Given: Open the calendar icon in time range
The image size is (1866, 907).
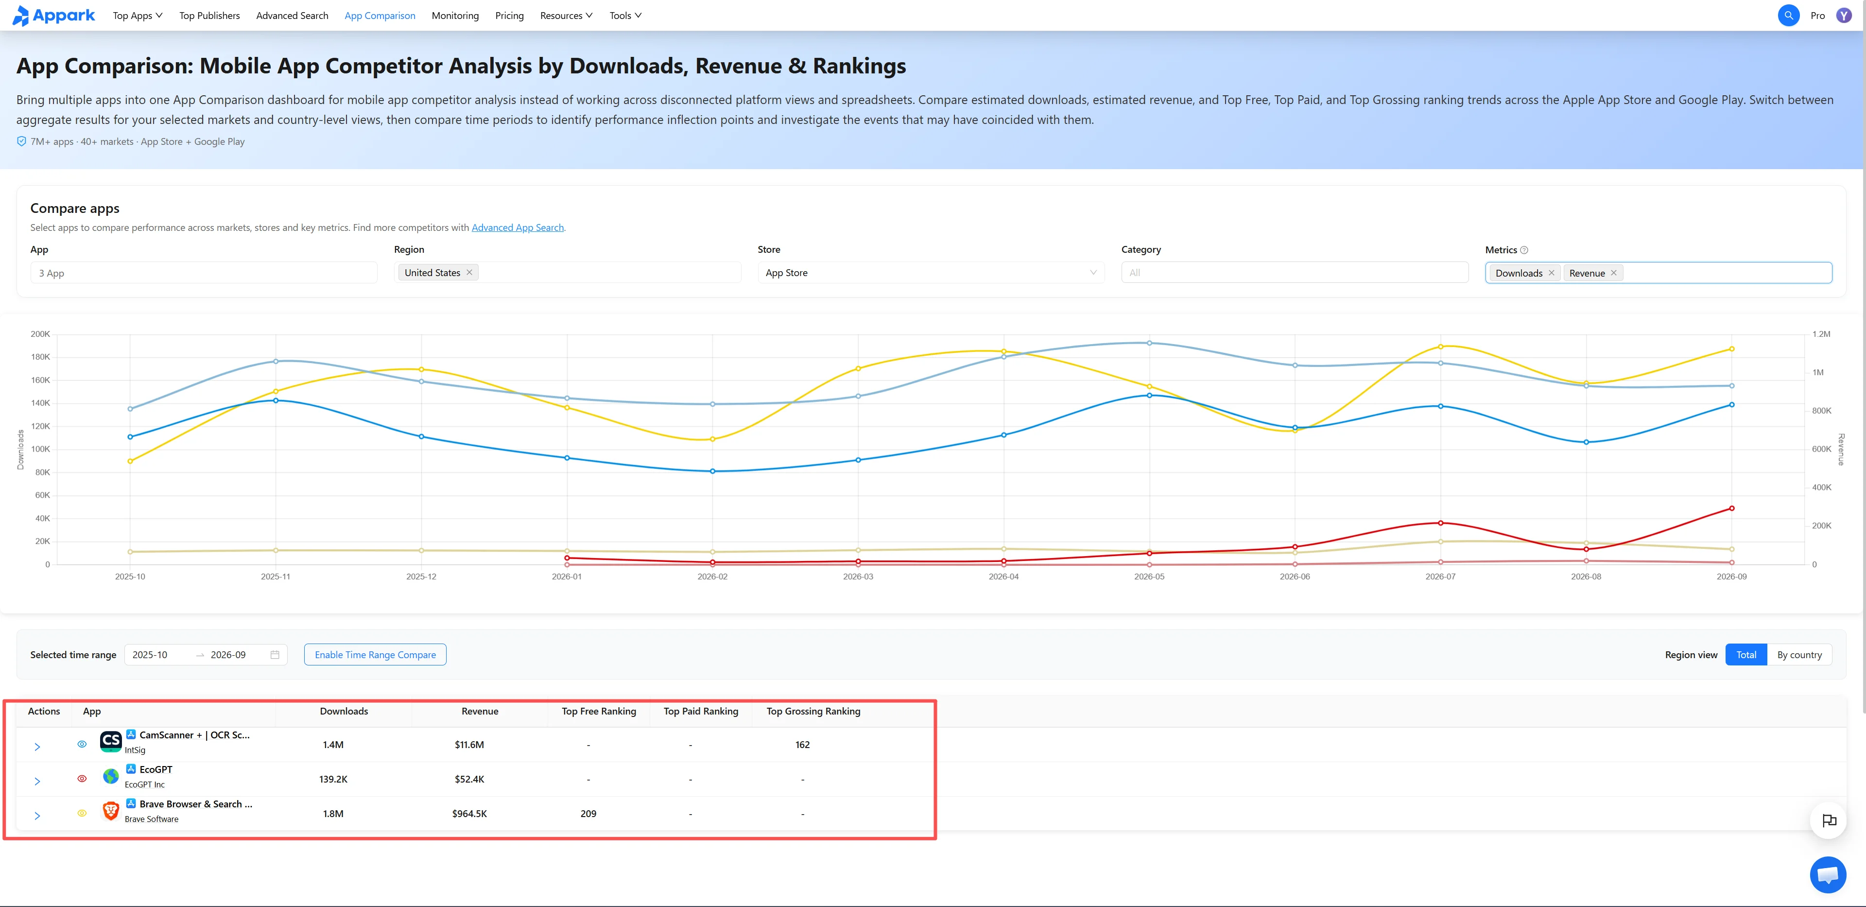Looking at the screenshot, I should (275, 655).
